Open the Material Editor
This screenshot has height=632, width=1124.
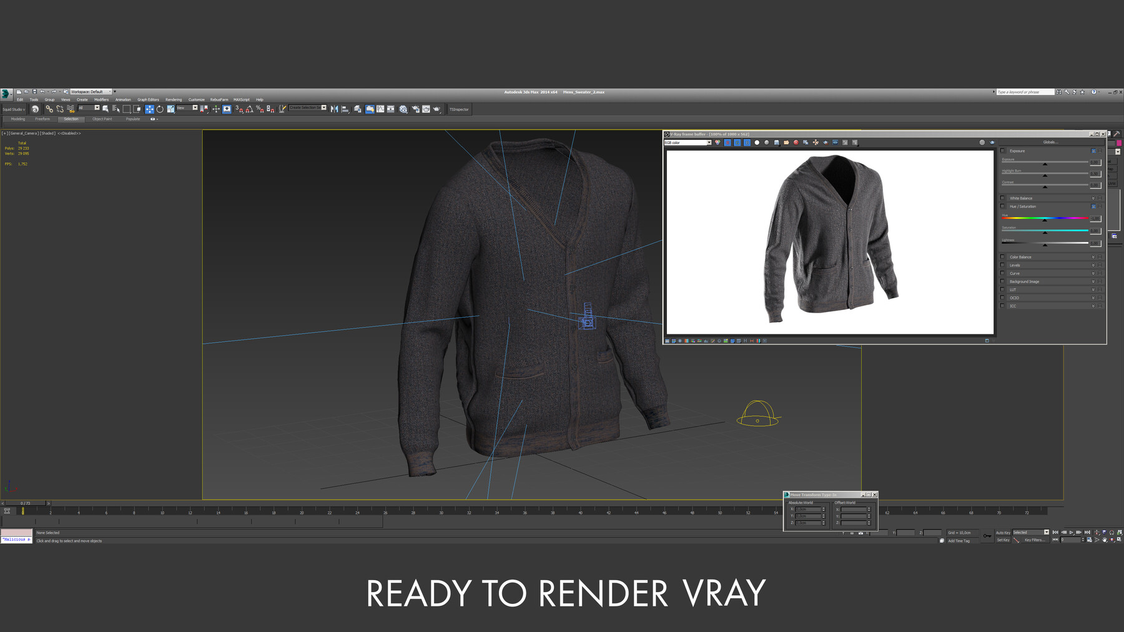click(x=403, y=109)
